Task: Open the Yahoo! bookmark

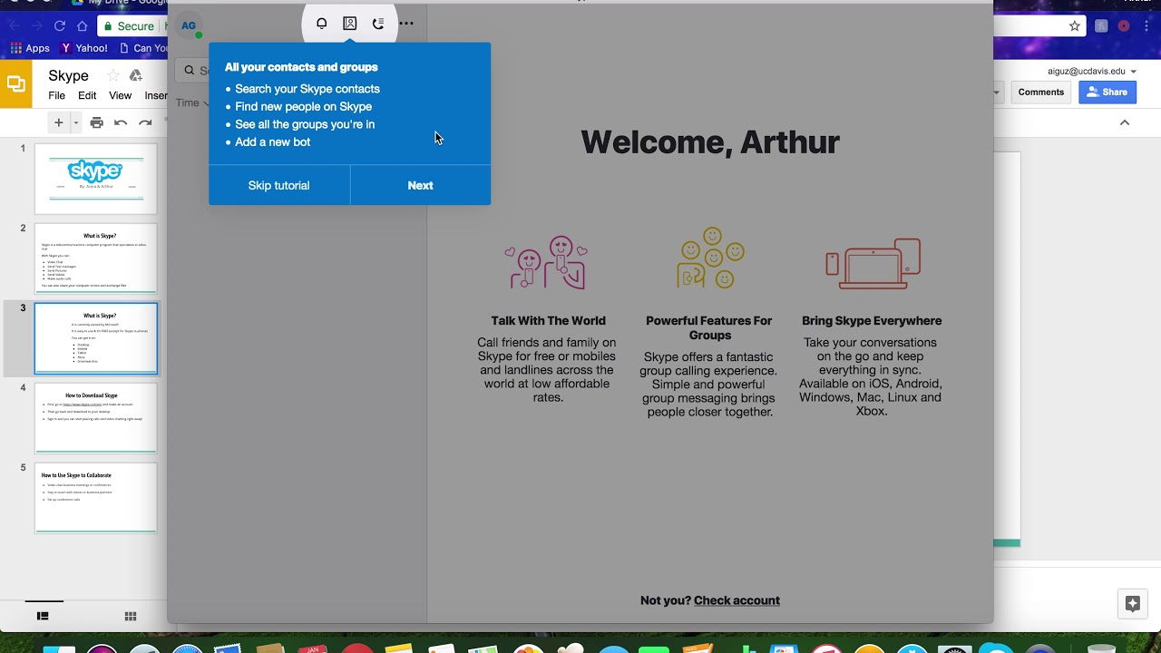Action: point(84,48)
